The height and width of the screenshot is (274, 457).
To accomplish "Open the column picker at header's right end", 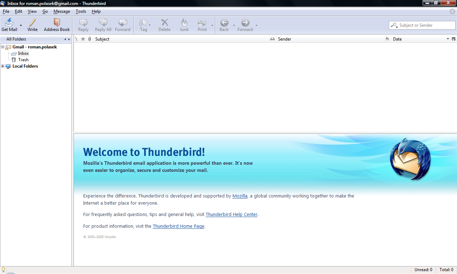I will click(454, 39).
